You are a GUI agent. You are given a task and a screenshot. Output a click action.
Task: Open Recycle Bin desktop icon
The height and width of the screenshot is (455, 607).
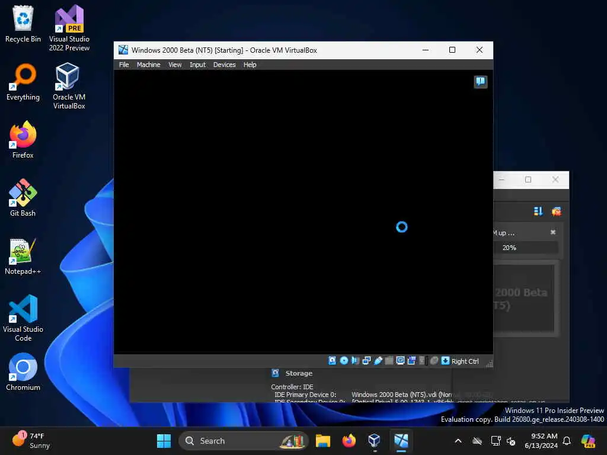23,24
